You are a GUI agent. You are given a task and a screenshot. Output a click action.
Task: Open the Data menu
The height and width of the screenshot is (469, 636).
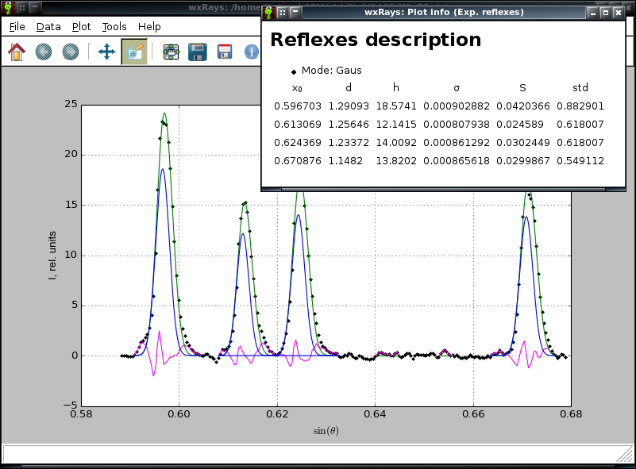pyautogui.click(x=48, y=26)
